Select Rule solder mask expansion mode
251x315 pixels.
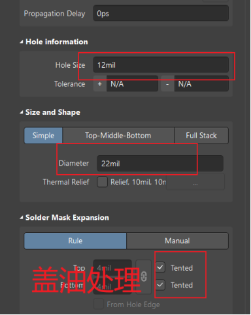pyautogui.click(x=75, y=241)
